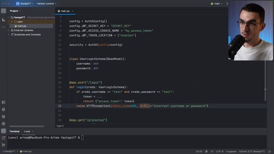Click the "SECRET_KEY" string
274x154 pixels.
(x=121, y=26)
